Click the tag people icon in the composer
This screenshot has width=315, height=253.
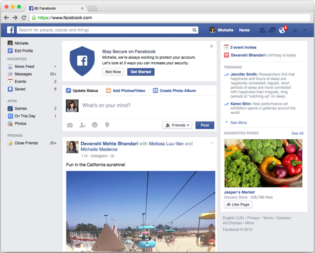[x=82, y=125]
